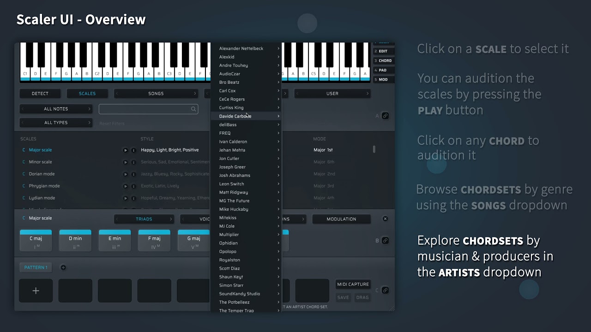The width and height of the screenshot is (591, 332).
Task: Switch to CHORD view button
Action: [383, 60]
